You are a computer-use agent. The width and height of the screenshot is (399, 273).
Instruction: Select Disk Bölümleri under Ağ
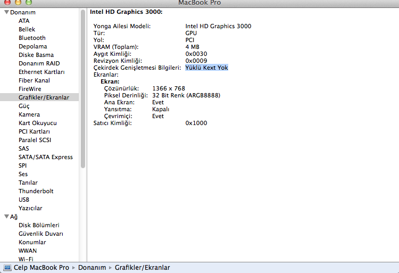[39, 225]
